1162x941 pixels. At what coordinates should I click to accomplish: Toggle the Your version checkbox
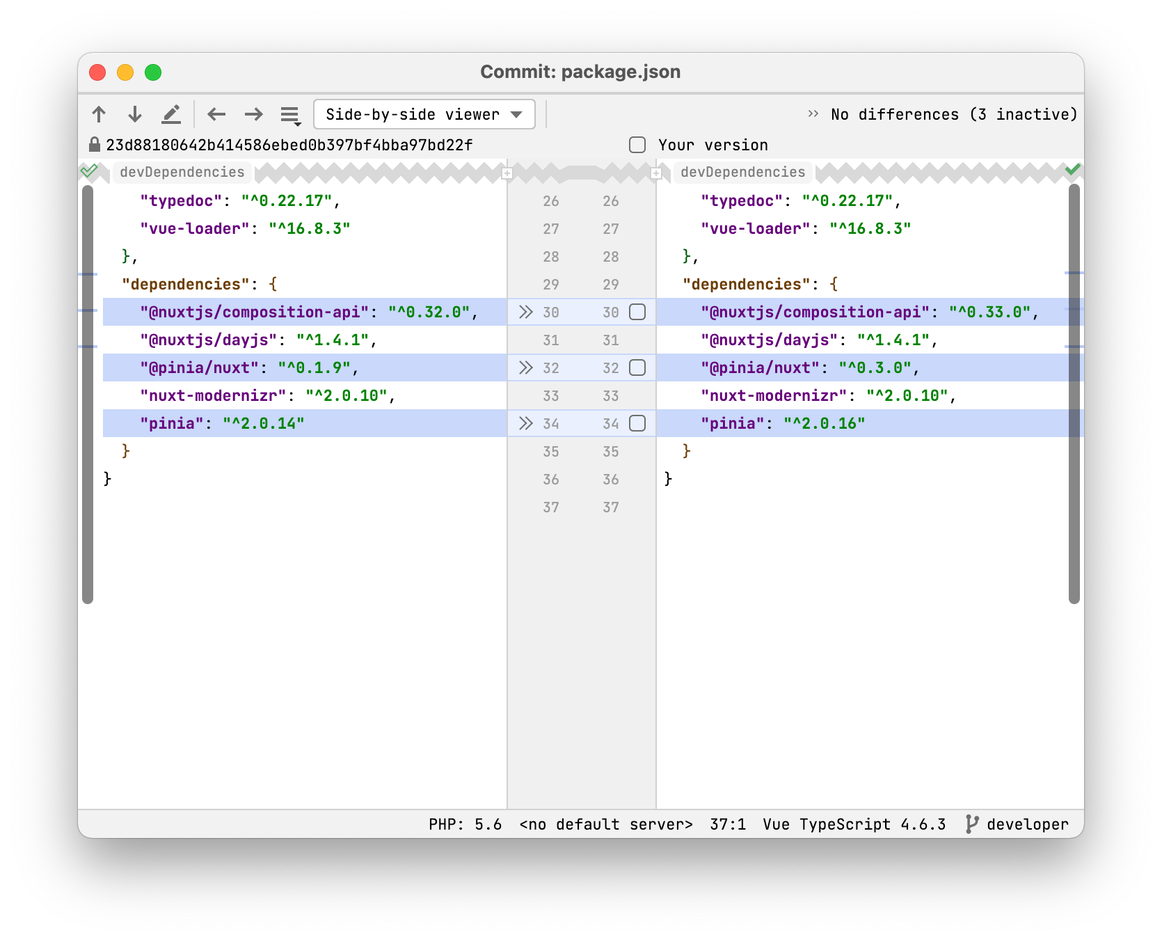pyautogui.click(x=637, y=145)
